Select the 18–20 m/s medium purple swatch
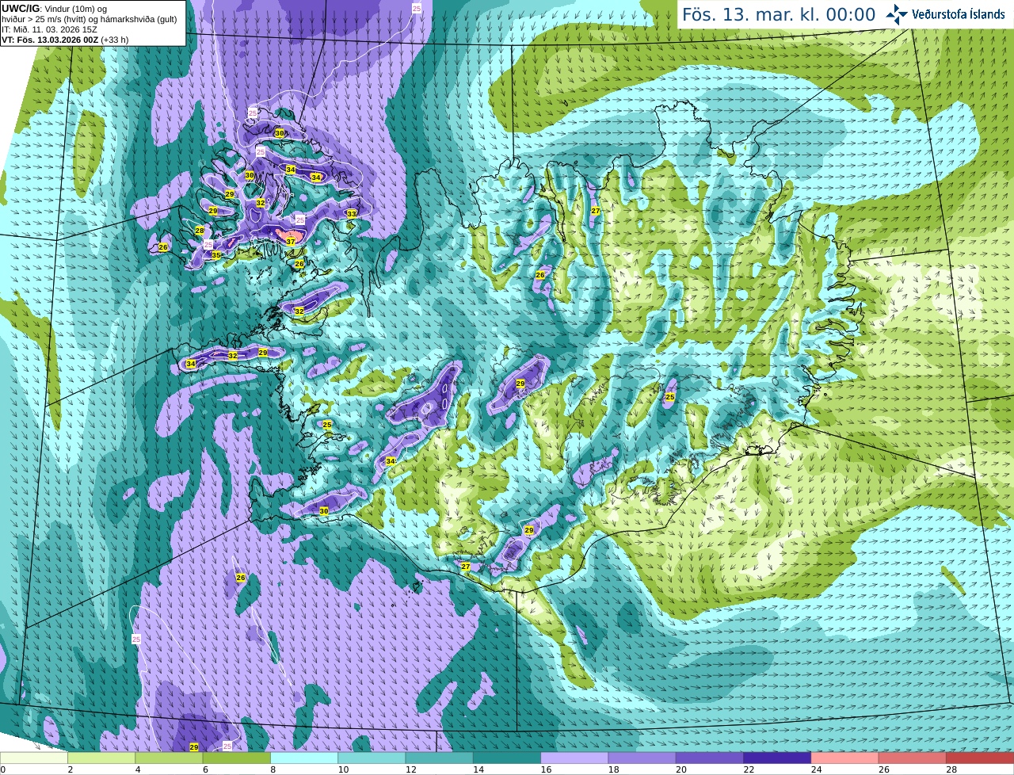Screen dimensions: 1014x775 642,758
